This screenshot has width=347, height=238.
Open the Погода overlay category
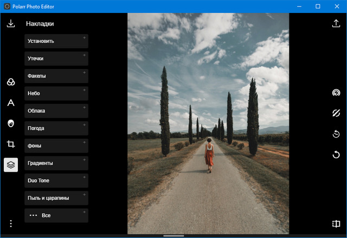[56, 128]
